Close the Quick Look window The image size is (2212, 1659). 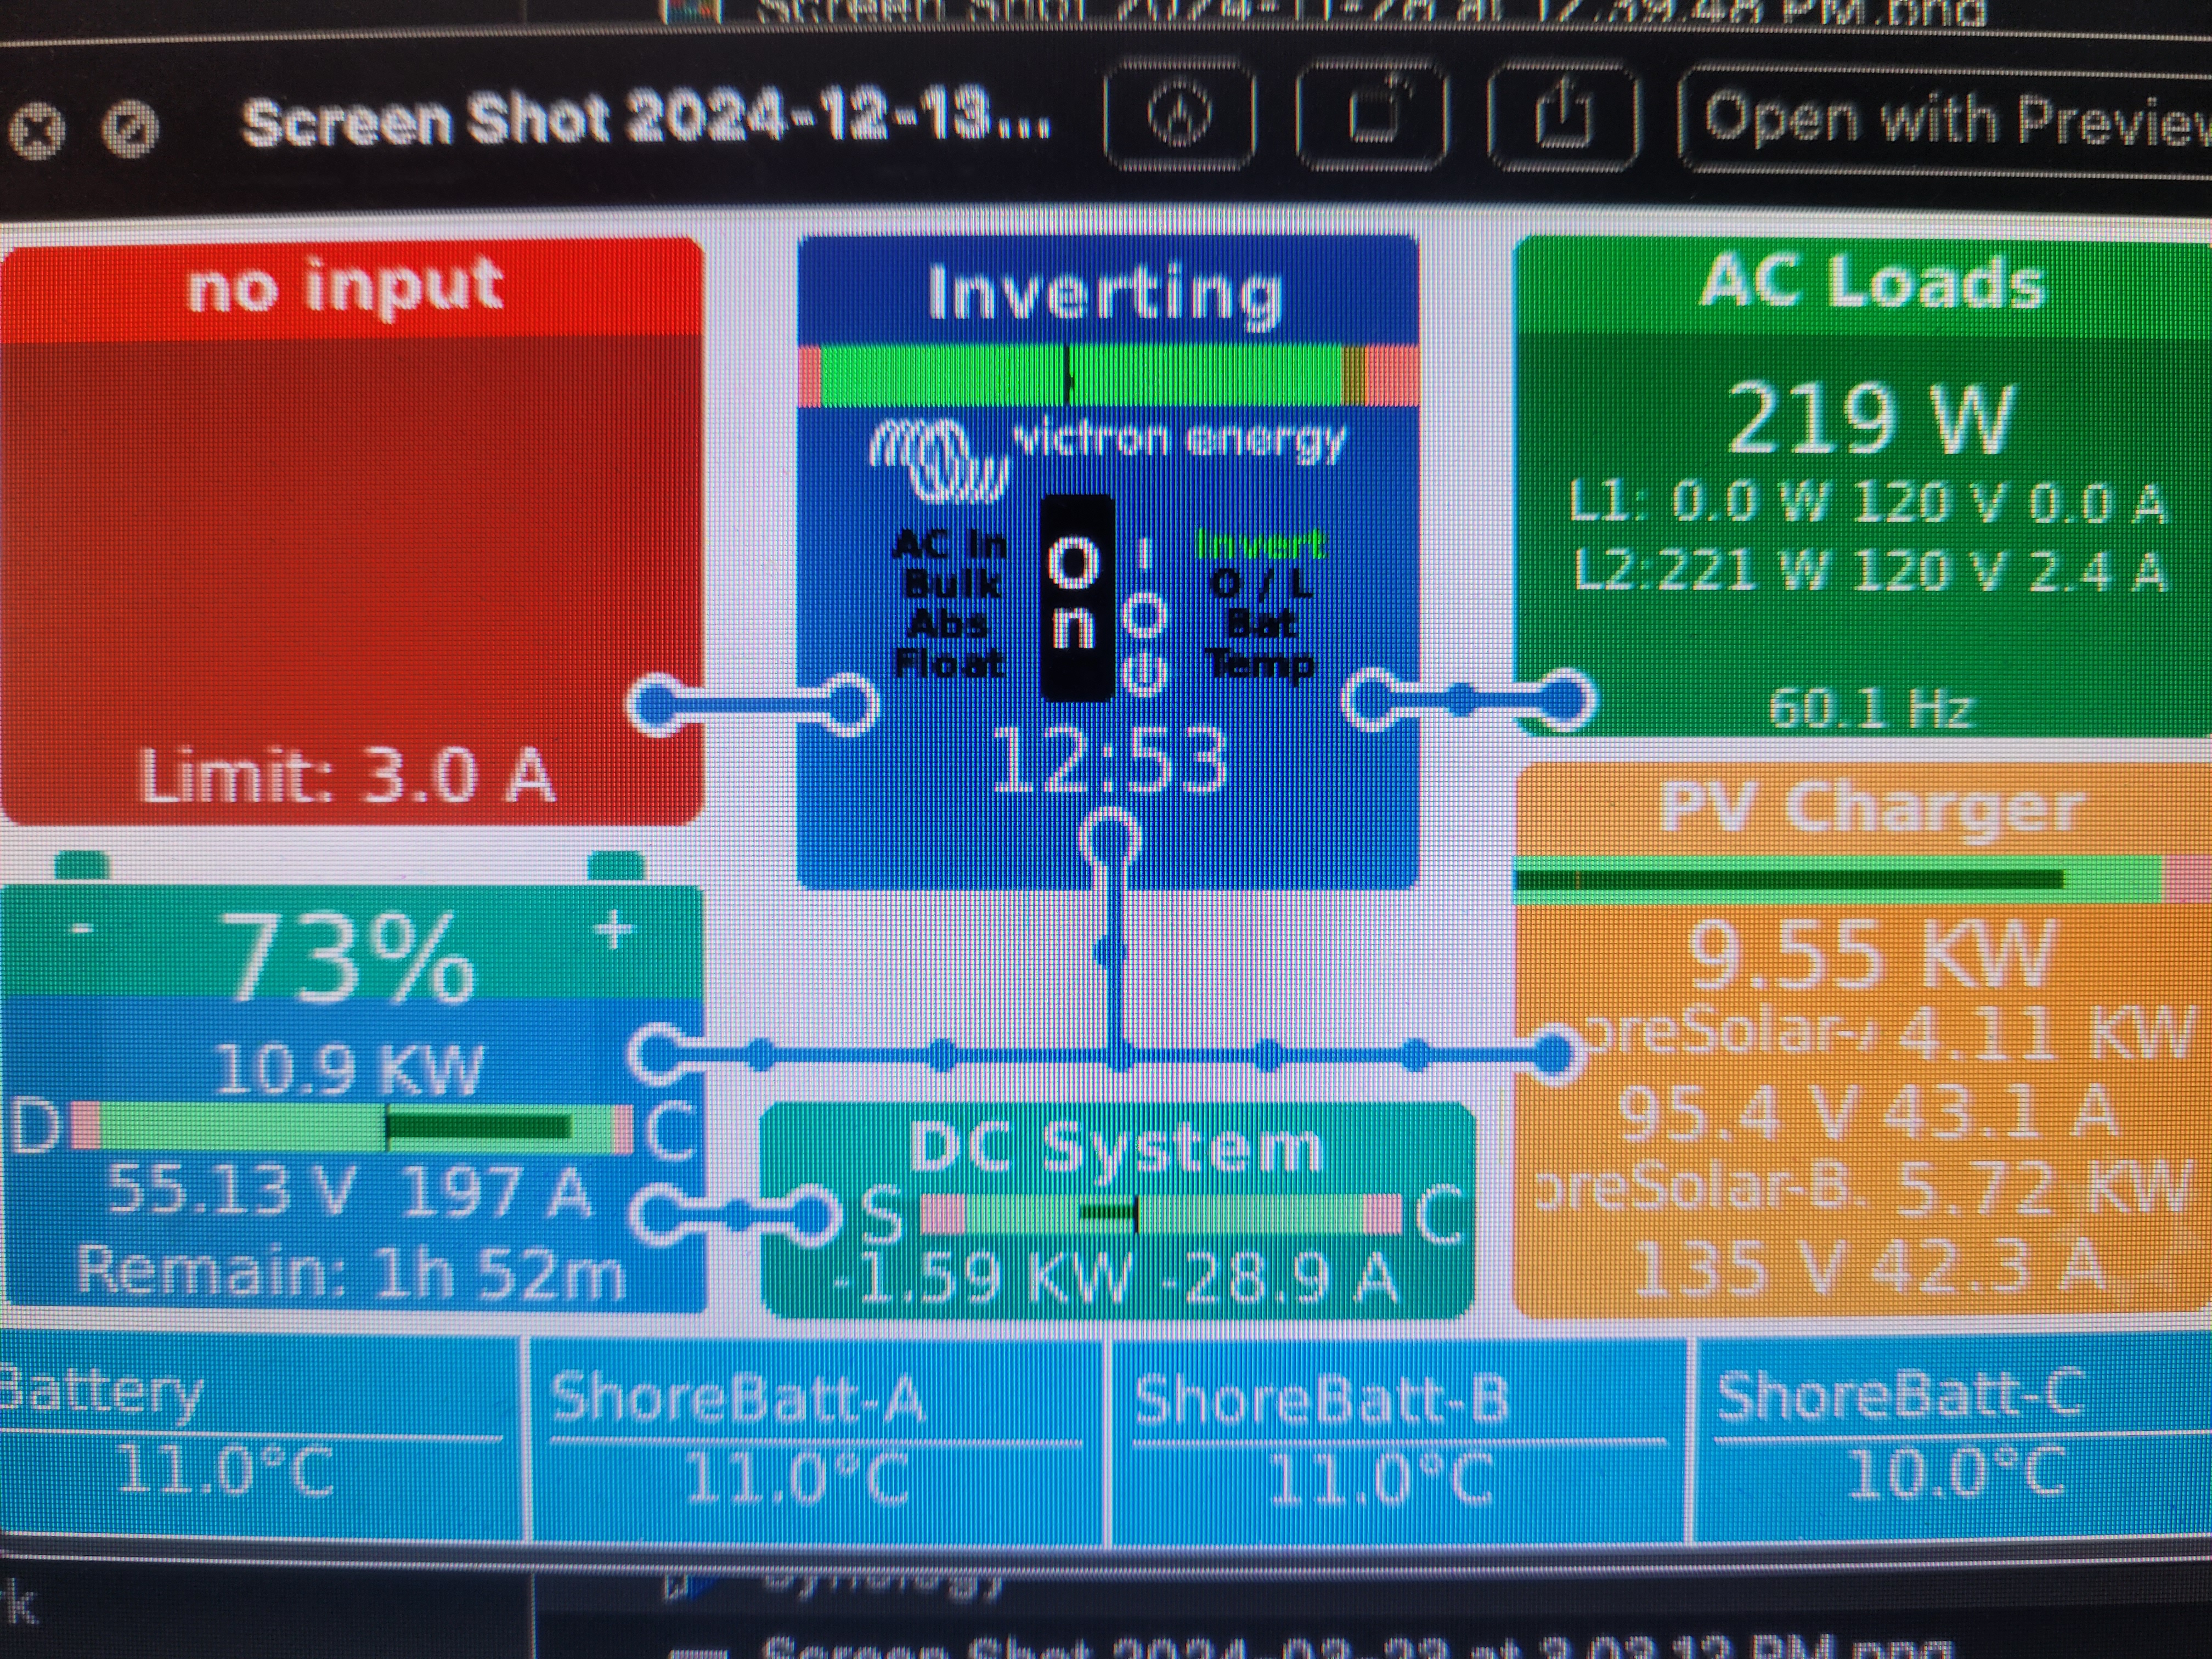click(x=38, y=130)
